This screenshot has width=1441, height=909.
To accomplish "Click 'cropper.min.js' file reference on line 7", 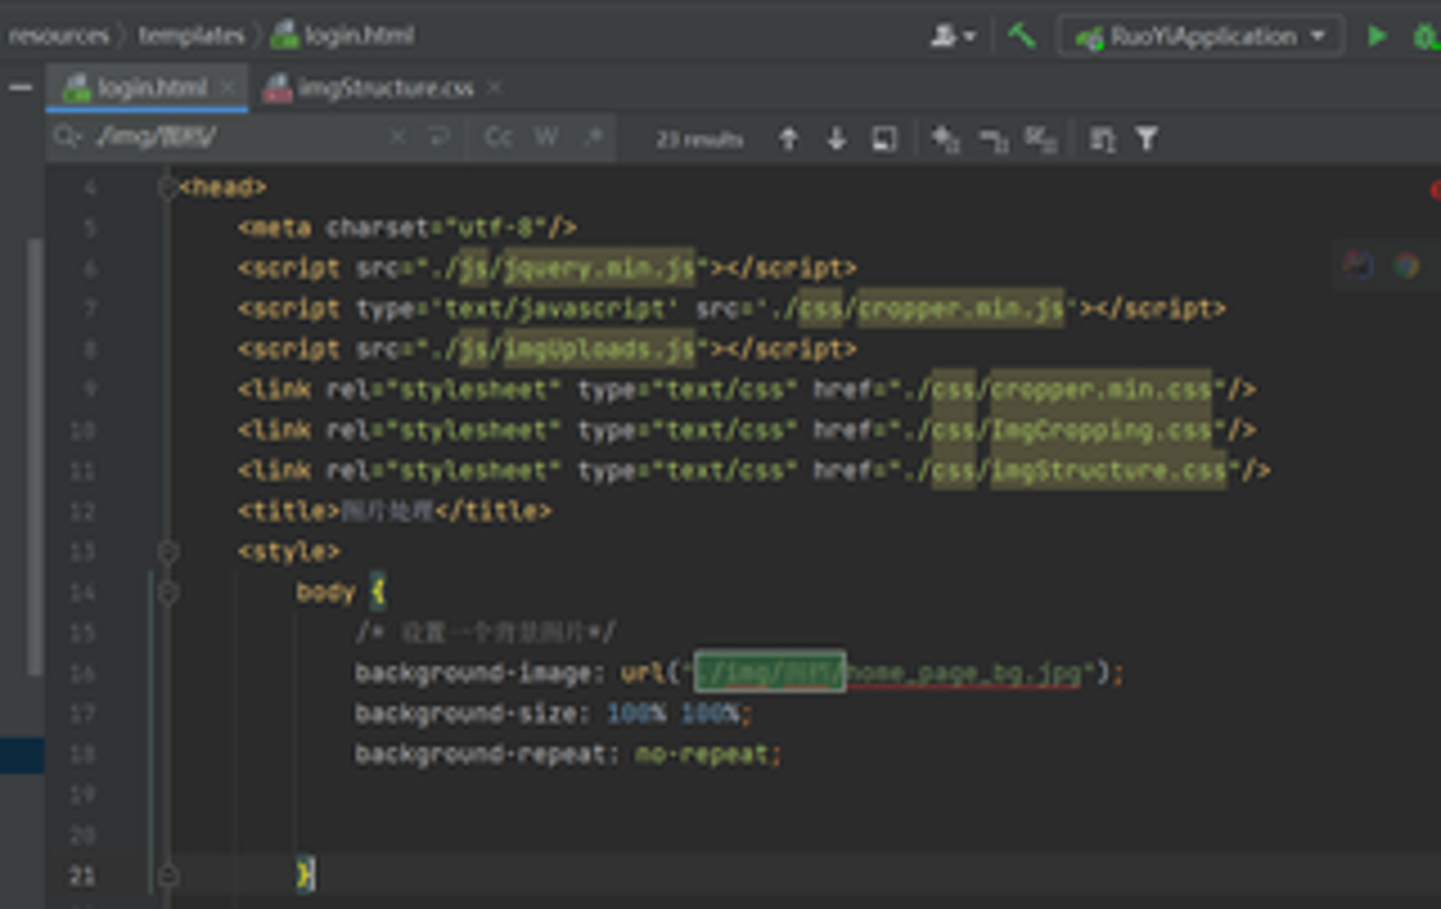I will [961, 309].
